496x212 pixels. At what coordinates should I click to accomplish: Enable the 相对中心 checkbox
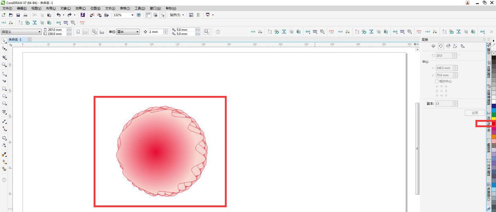click(436, 81)
